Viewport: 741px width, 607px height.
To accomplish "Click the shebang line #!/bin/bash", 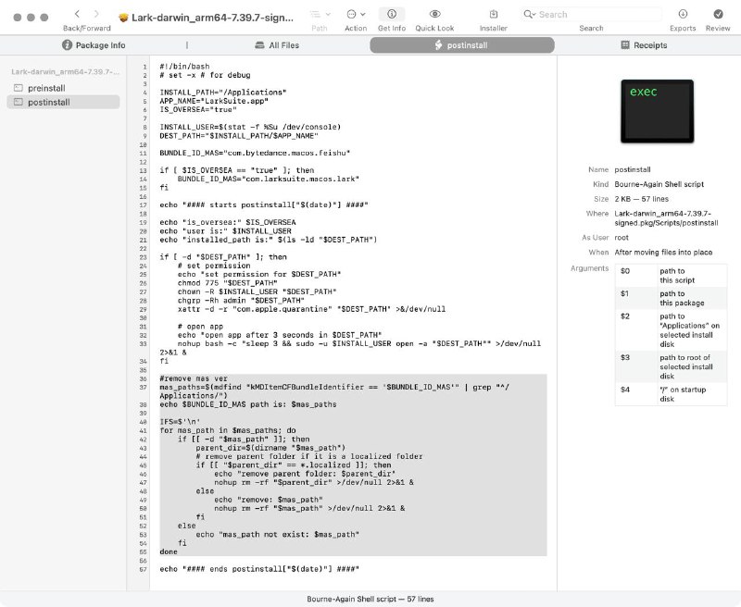I will pos(184,67).
